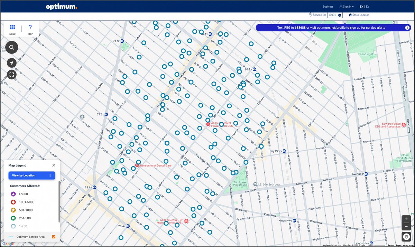This screenshot has width=415, height=247.
Task: Open the Street View pegman control
Action: click(x=406, y=237)
